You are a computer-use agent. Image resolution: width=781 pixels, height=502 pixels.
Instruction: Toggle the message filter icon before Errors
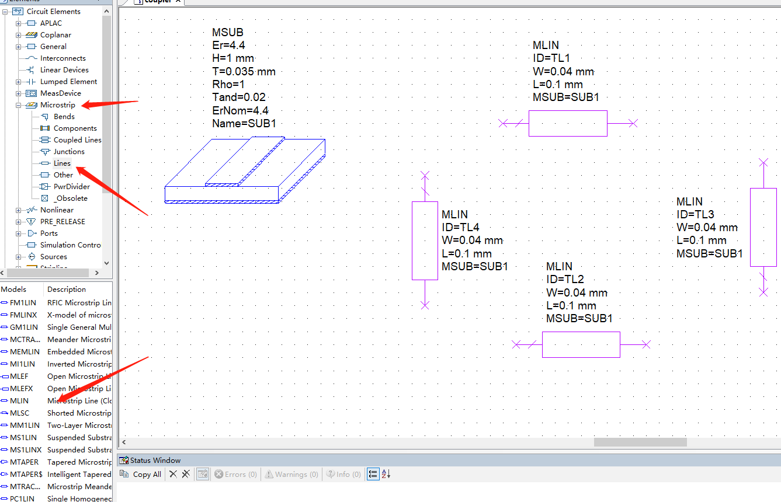coord(202,475)
